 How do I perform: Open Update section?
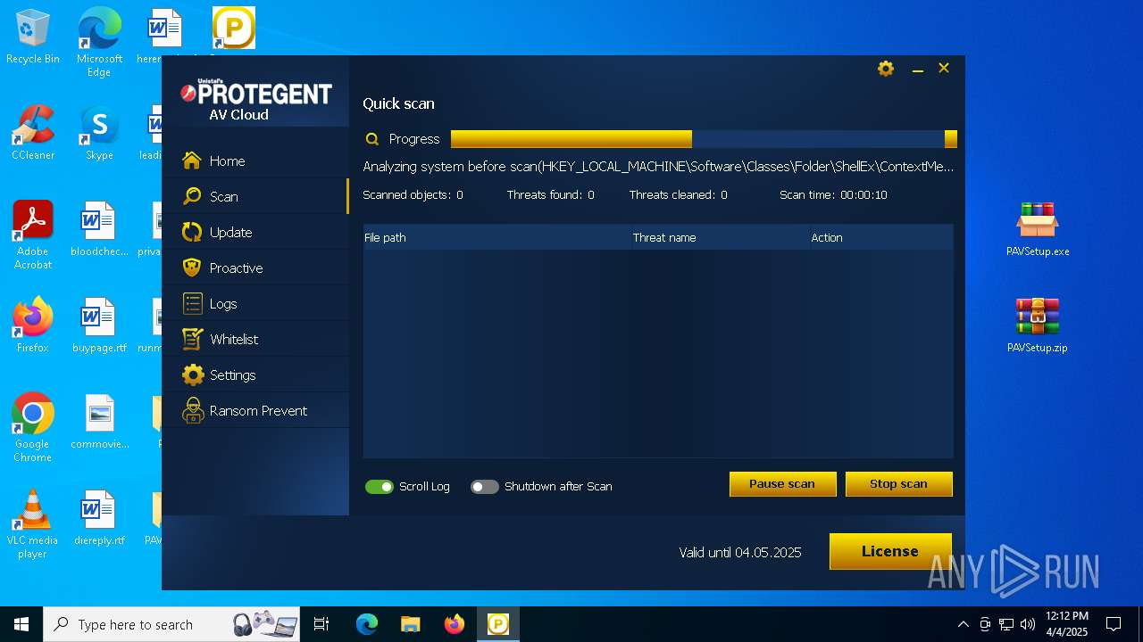(230, 233)
